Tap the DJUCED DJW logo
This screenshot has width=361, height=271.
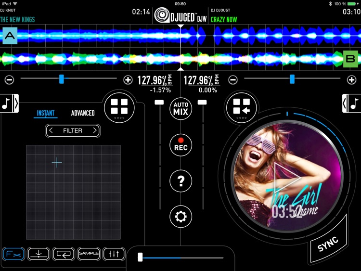click(180, 16)
